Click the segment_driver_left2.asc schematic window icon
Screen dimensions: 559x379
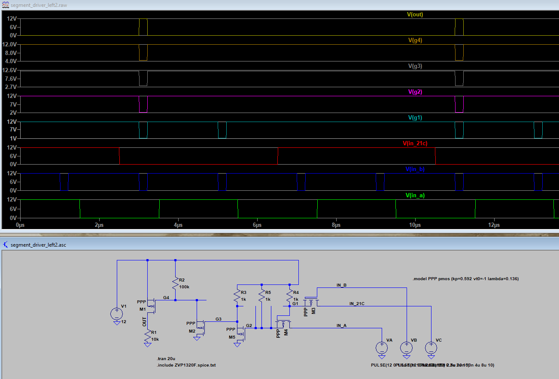coord(5,245)
